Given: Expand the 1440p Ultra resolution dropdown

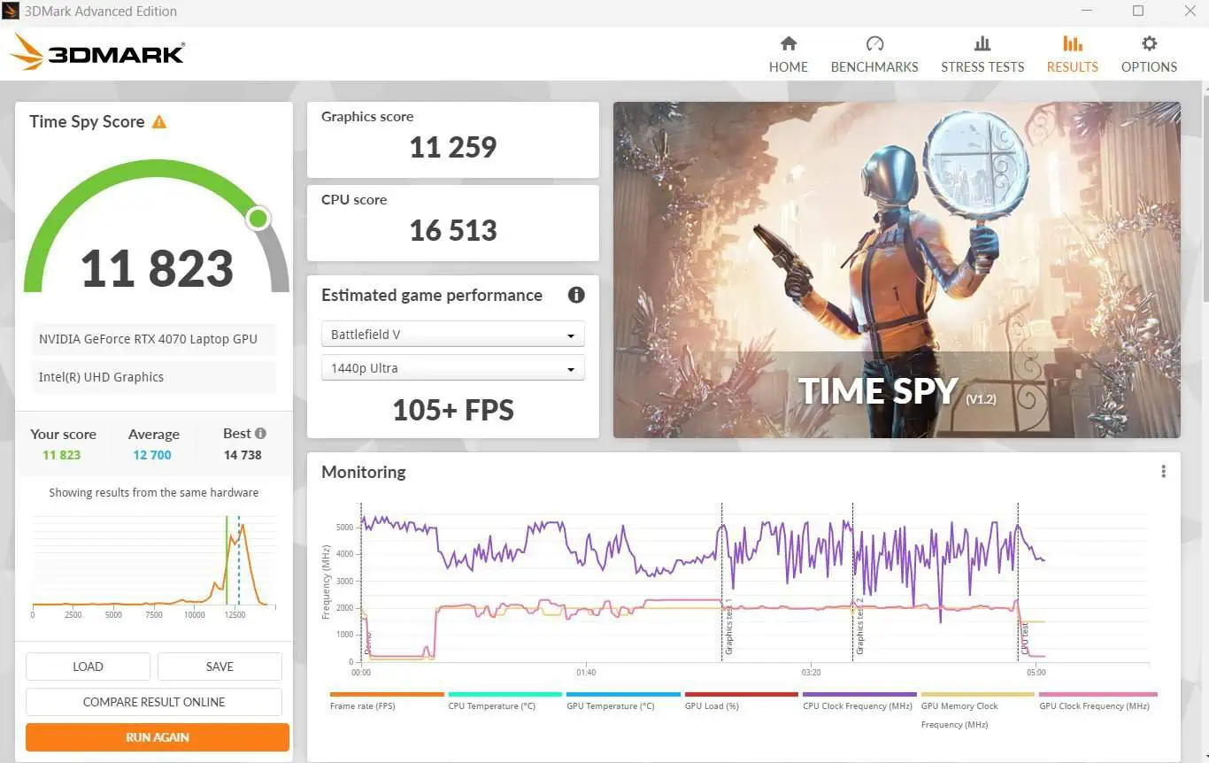Looking at the screenshot, I should tap(452, 368).
